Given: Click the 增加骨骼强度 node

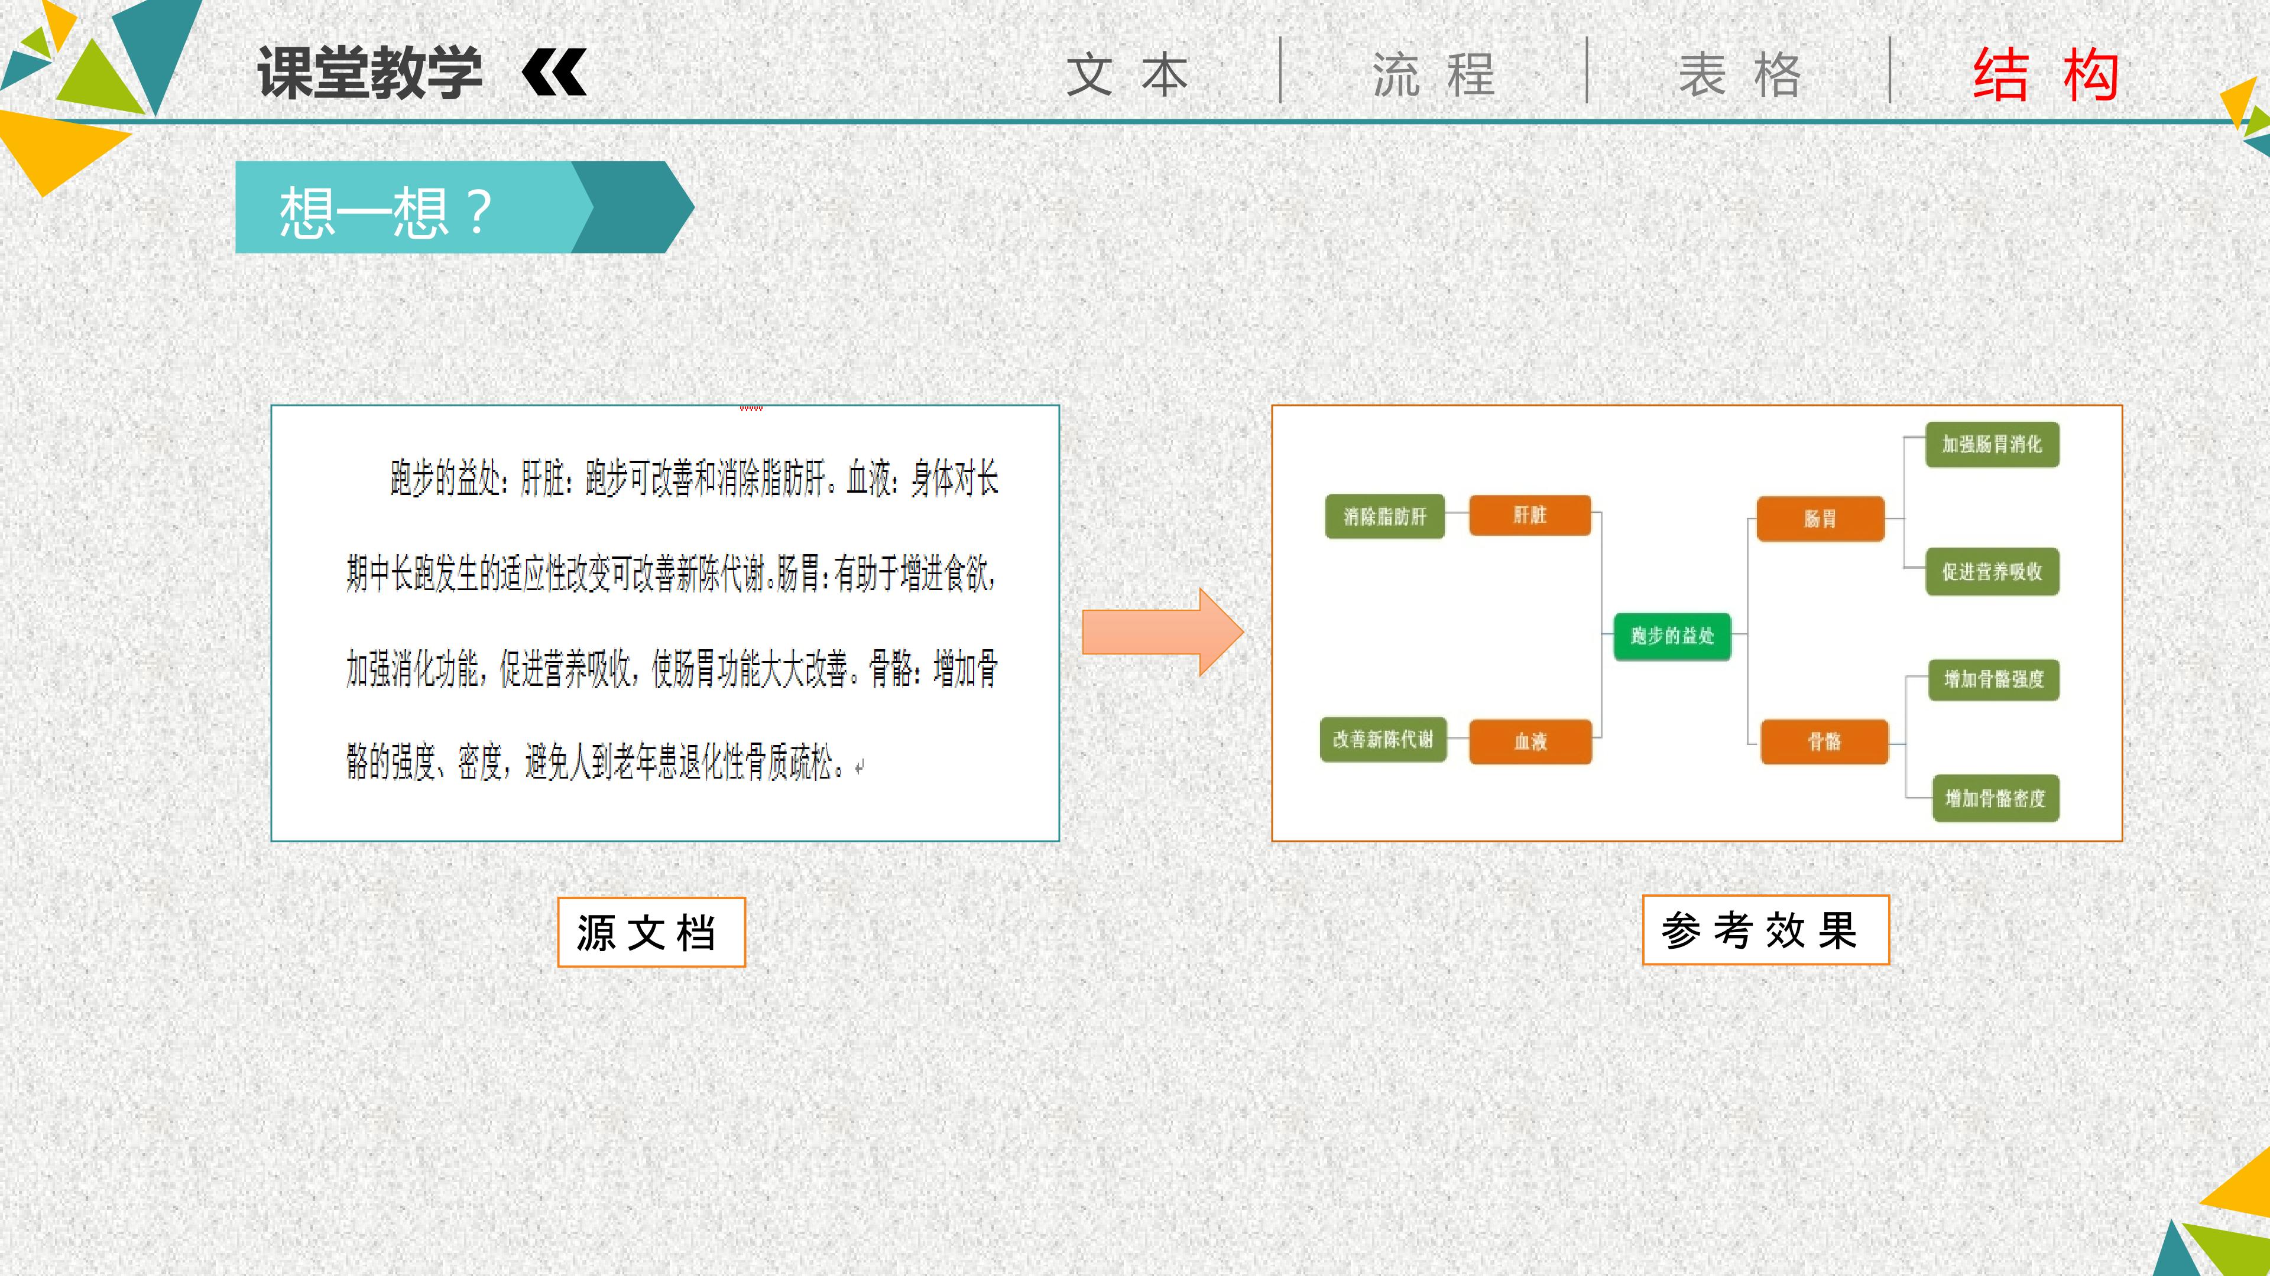Looking at the screenshot, I should (1993, 679).
